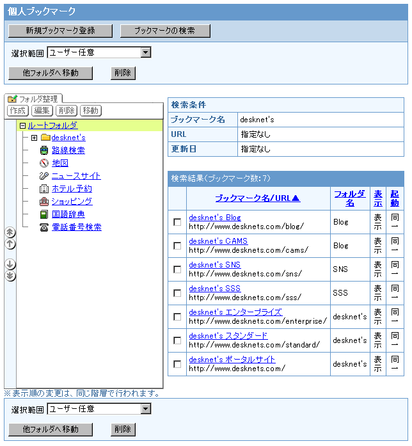The width and height of the screenshot is (412, 446).
Task: Click the folder 作成 button
Action: (18, 110)
